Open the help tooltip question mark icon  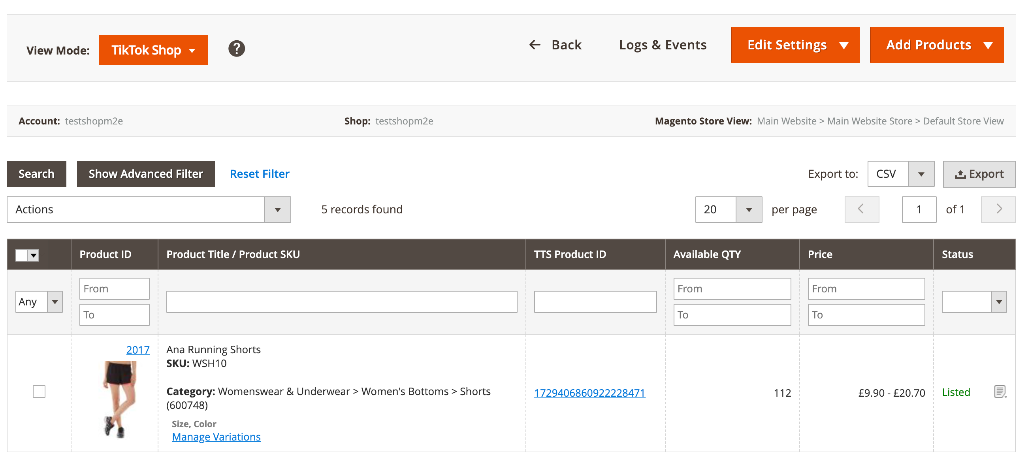point(236,49)
